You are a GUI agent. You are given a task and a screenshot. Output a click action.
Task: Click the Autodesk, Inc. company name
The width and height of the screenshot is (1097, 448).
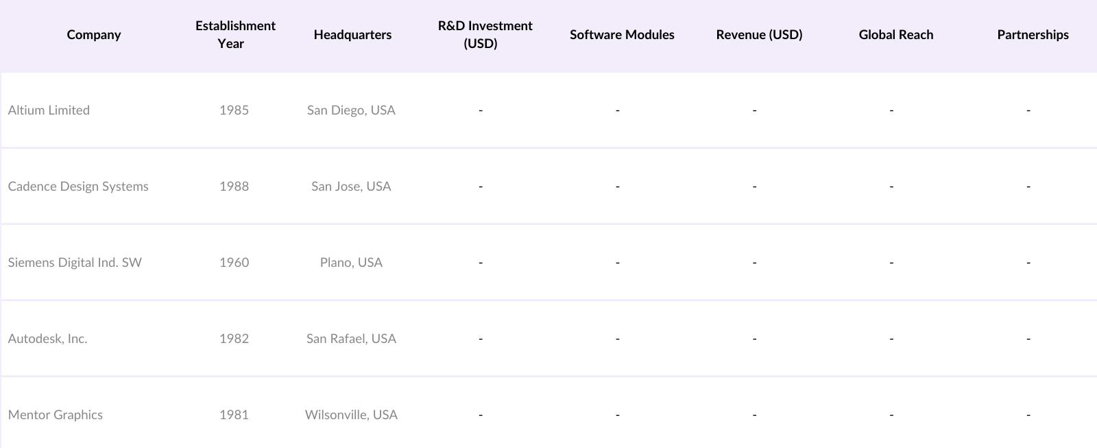(48, 339)
